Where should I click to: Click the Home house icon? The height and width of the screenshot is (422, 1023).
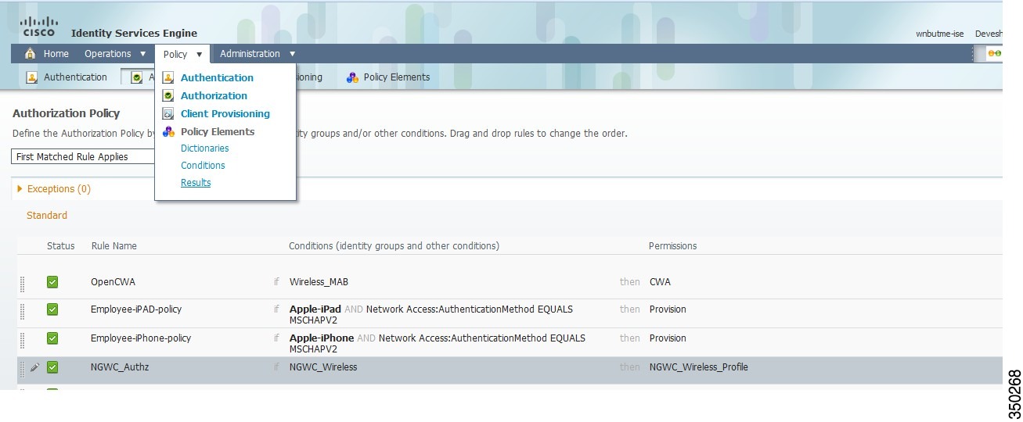pos(31,54)
